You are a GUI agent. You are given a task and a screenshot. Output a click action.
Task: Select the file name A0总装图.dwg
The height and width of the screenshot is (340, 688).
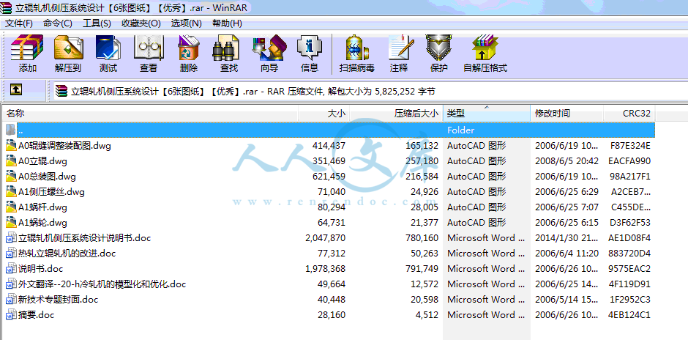[x=47, y=177]
